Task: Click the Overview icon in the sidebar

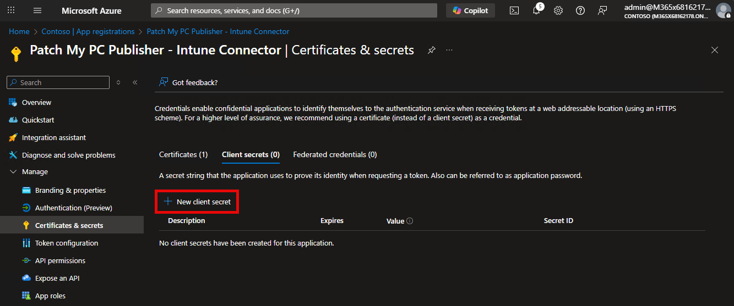Action: tap(13, 102)
